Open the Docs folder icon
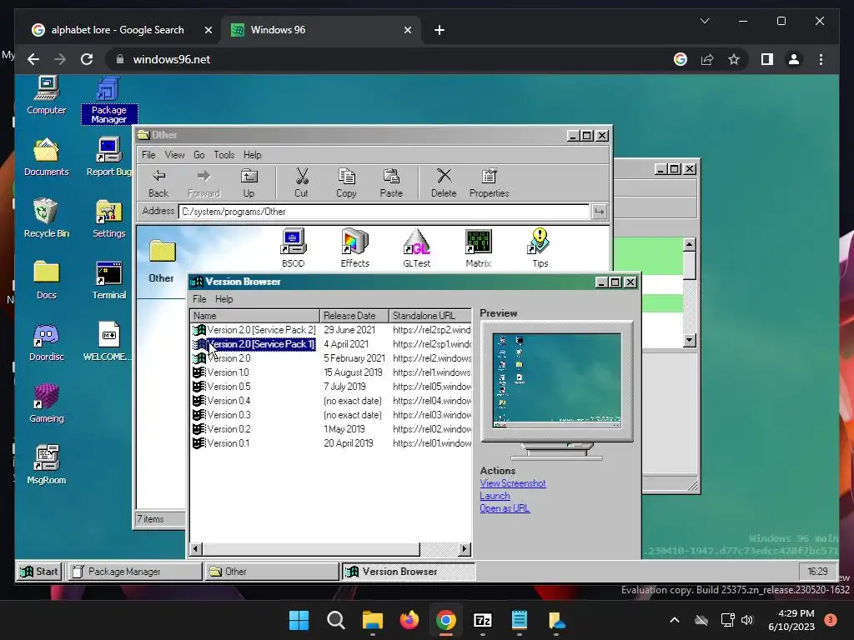Image resolution: width=854 pixels, height=640 pixels. coord(47,280)
